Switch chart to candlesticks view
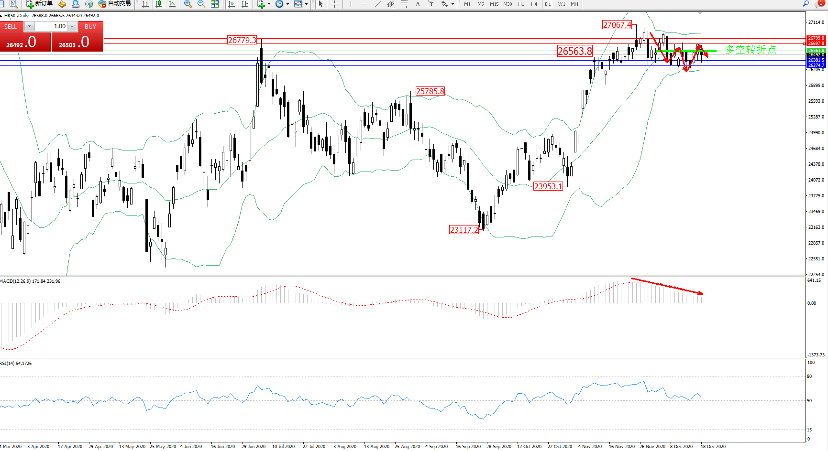Screen dimensions: 828x451 coord(159,4)
